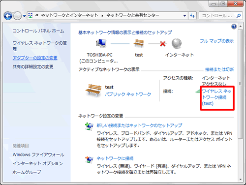Viewport: 246px width, 185px height.
Task: Select ネットワークとインターネット breadcrumb
Action: point(69,15)
